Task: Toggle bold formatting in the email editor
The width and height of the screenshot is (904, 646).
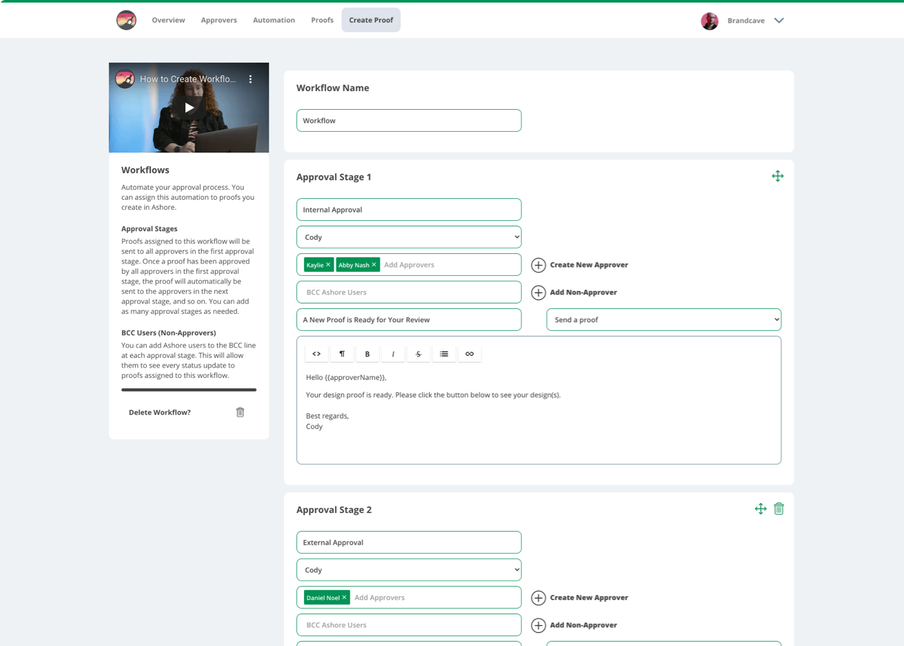Action: pos(367,353)
